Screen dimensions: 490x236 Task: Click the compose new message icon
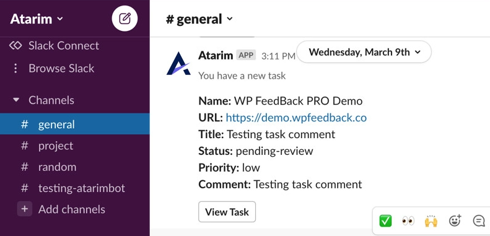click(x=125, y=19)
